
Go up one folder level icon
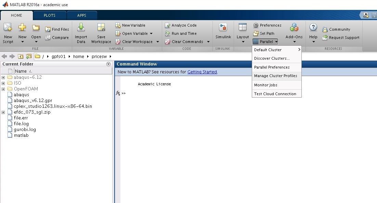pyautogui.click(x=21, y=56)
